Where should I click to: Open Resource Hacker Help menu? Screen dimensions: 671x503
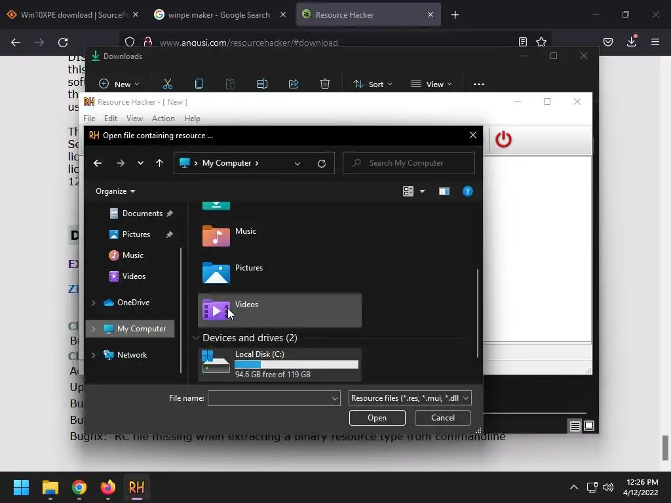click(x=192, y=119)
